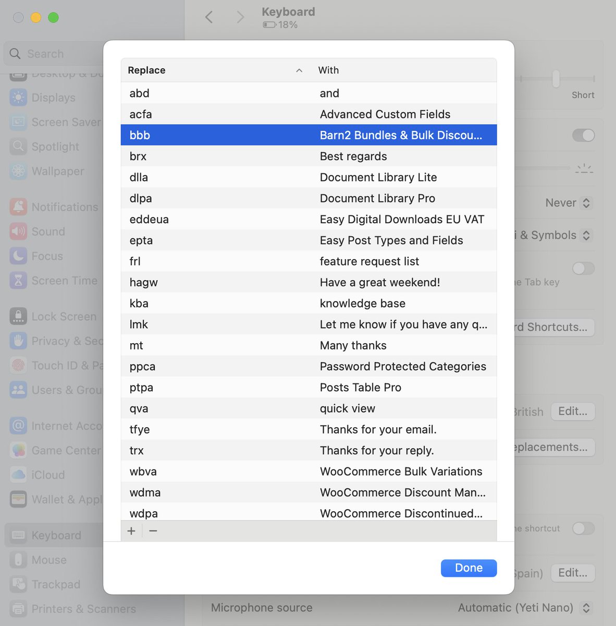Open the Never dropdown
This screenshot has width=616, height=626.
pyautogui.click(x=568, y=203)
